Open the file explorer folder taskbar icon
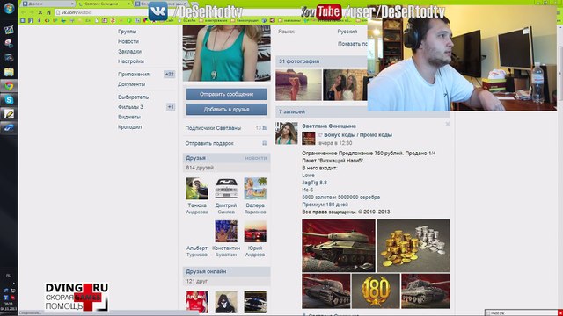Screen dimensions: 563x316 point(9,72)
